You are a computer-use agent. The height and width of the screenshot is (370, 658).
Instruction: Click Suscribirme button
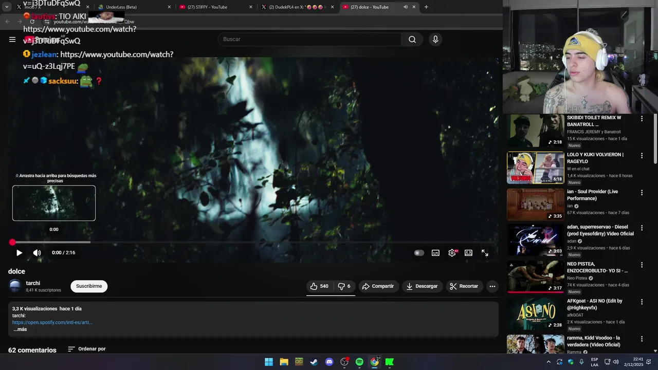pyautogui.click(x=89, y=286)
